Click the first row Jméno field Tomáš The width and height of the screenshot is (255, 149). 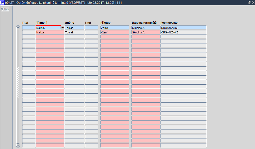click(x=75, y=28)
